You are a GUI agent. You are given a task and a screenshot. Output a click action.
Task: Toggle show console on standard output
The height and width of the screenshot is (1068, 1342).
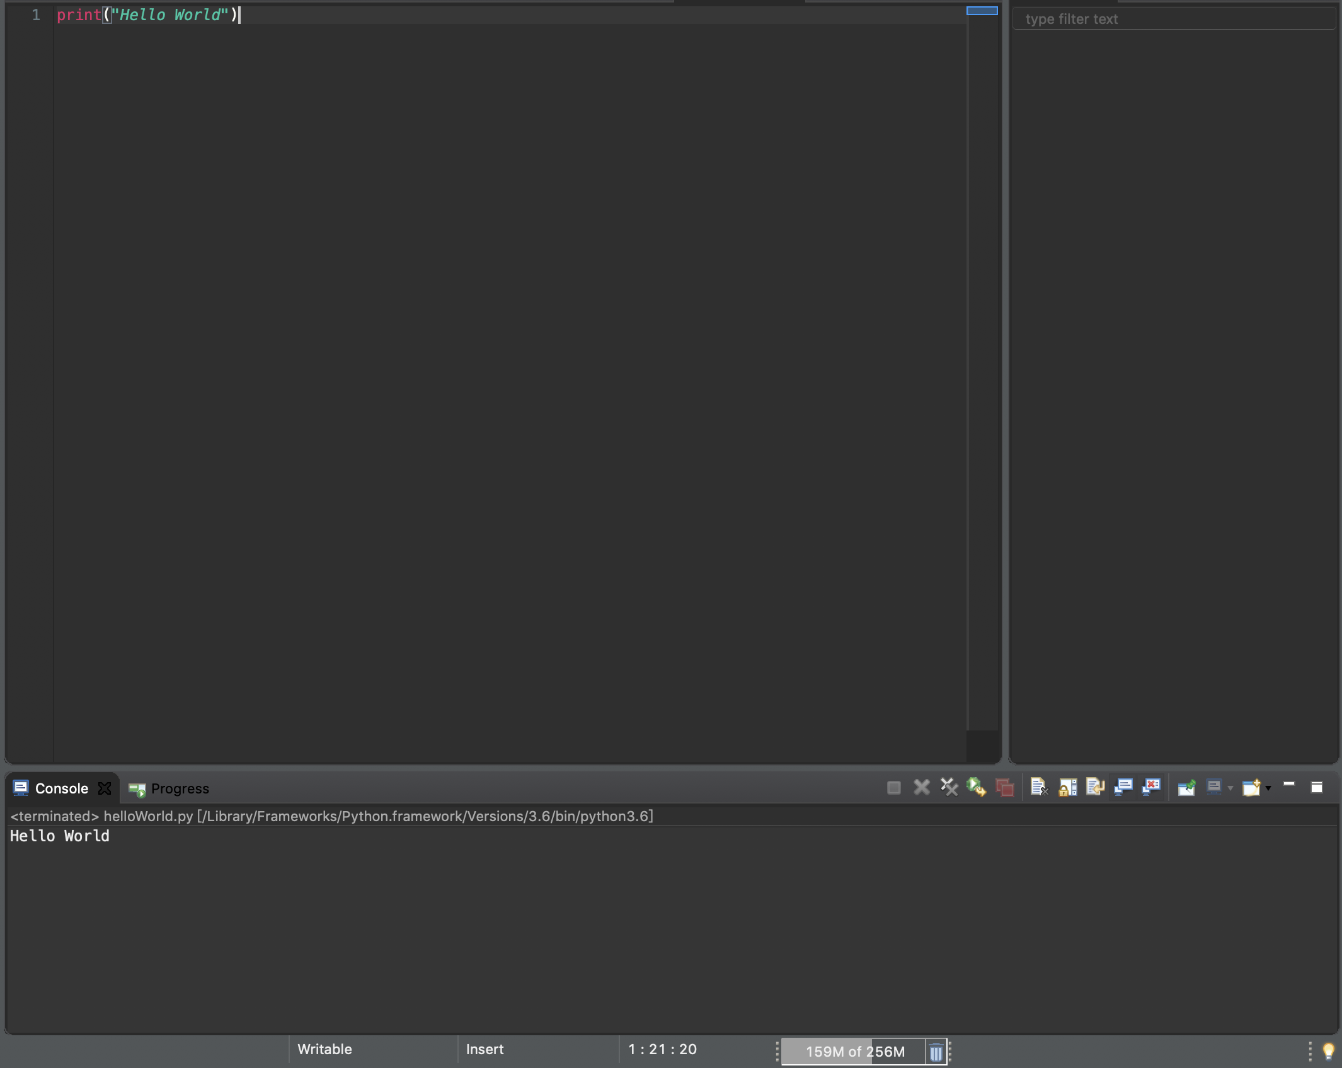click(1123, 788)
